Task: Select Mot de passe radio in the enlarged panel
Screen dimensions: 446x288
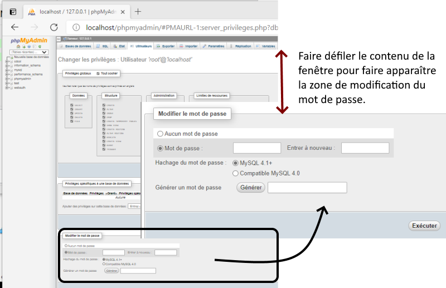Action: 160,148
